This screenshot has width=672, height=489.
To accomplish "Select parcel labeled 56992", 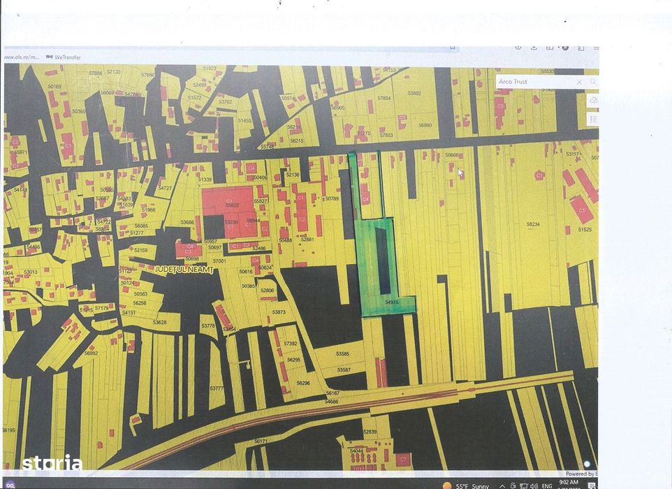I will pyautogui.click(x=91, y=353).
